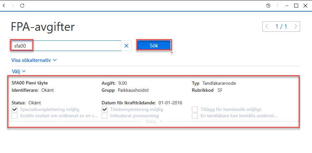Screen dimensions: 312x153
Task: Check En tandläkare kan beställa undersö... checkbox
Action: pyautogui.click(x=195, y=116)
